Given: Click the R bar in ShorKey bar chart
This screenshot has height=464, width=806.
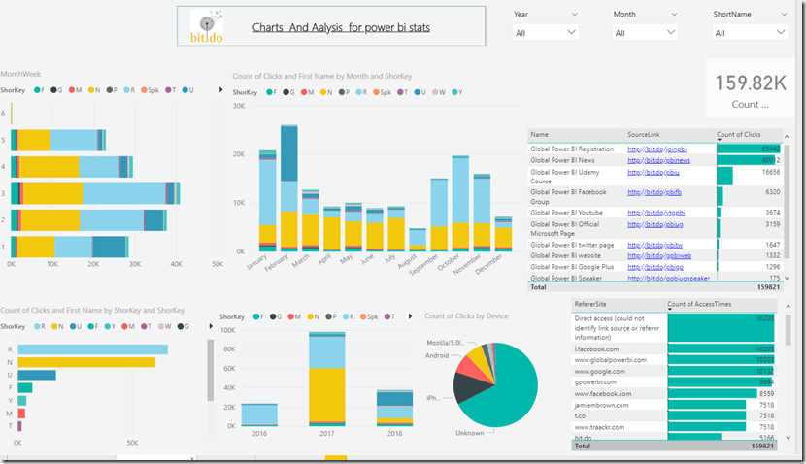Looking at the screenshot, I should pos(92,349).
